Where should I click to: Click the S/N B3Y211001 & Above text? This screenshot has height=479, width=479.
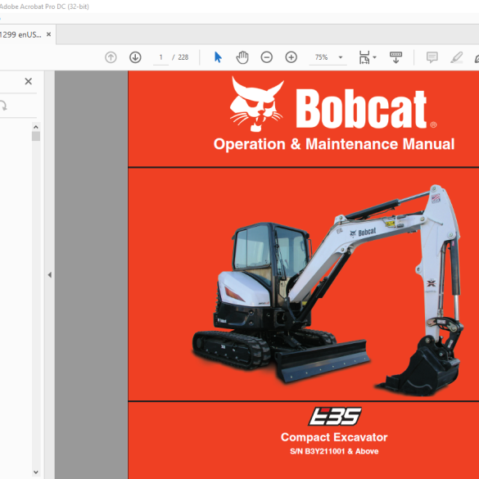point(334,451)
